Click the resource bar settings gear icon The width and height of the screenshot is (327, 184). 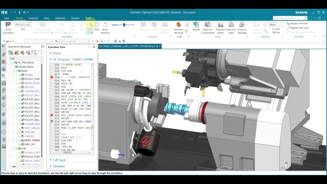pyautogui.click(x=3, y=46)
